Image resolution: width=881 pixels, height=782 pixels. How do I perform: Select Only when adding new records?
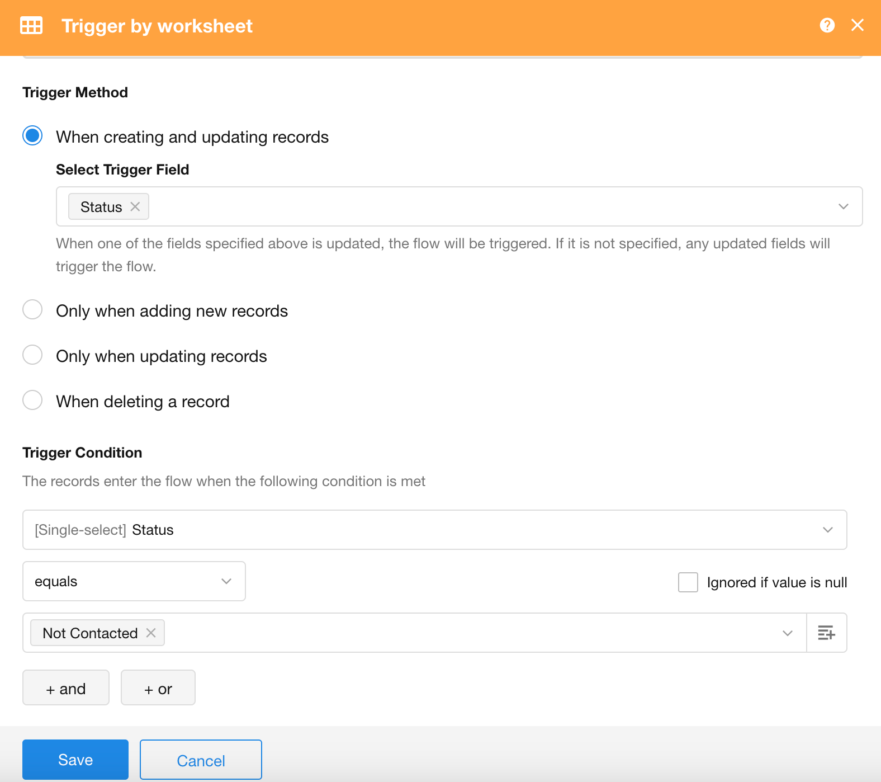coord(32,310)
